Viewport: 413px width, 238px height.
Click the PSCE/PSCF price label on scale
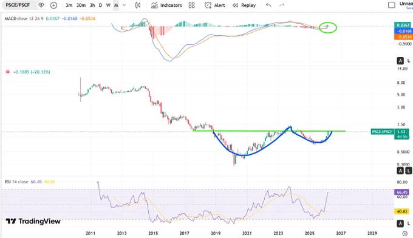(382, 132)
